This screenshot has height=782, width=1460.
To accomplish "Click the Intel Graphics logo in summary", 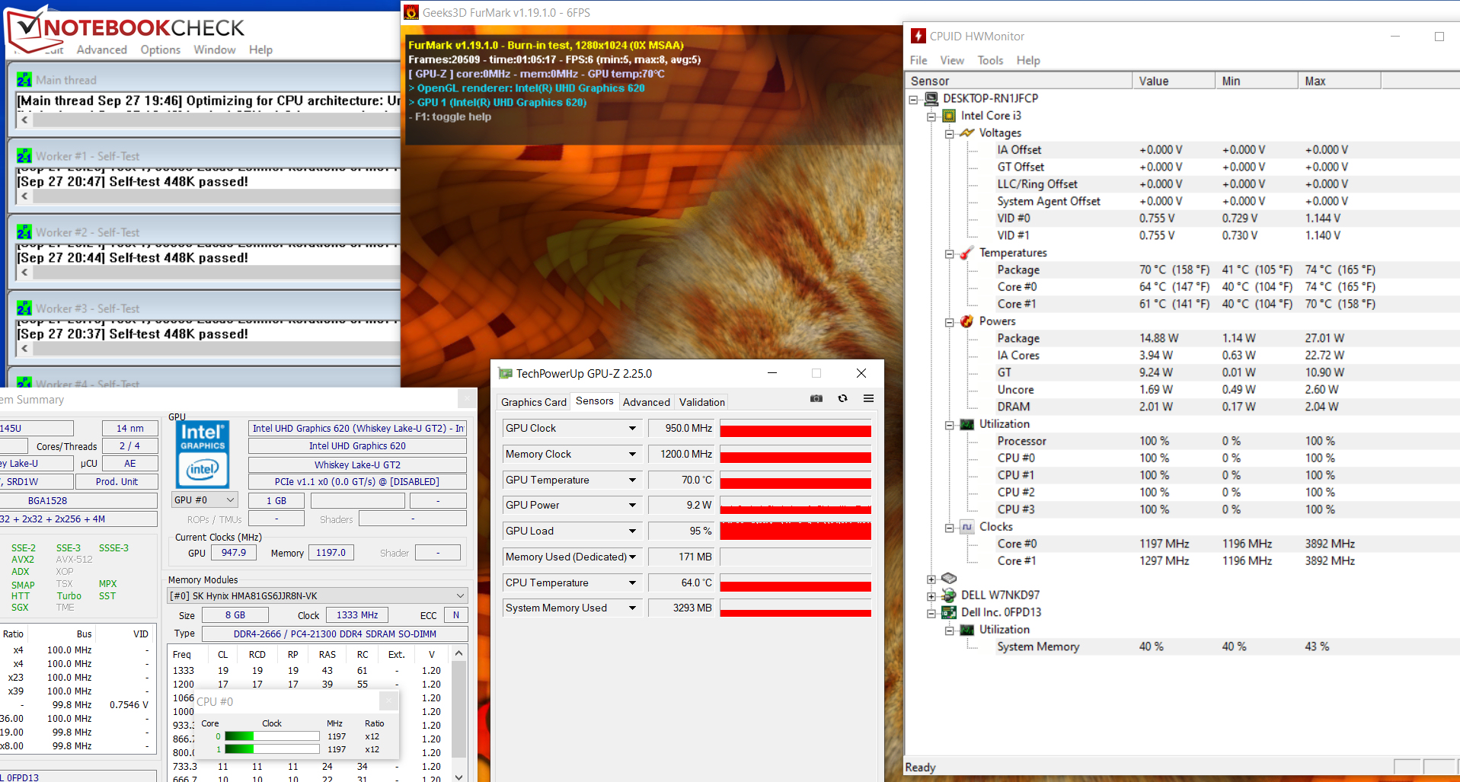I will (x=203, y=455).
